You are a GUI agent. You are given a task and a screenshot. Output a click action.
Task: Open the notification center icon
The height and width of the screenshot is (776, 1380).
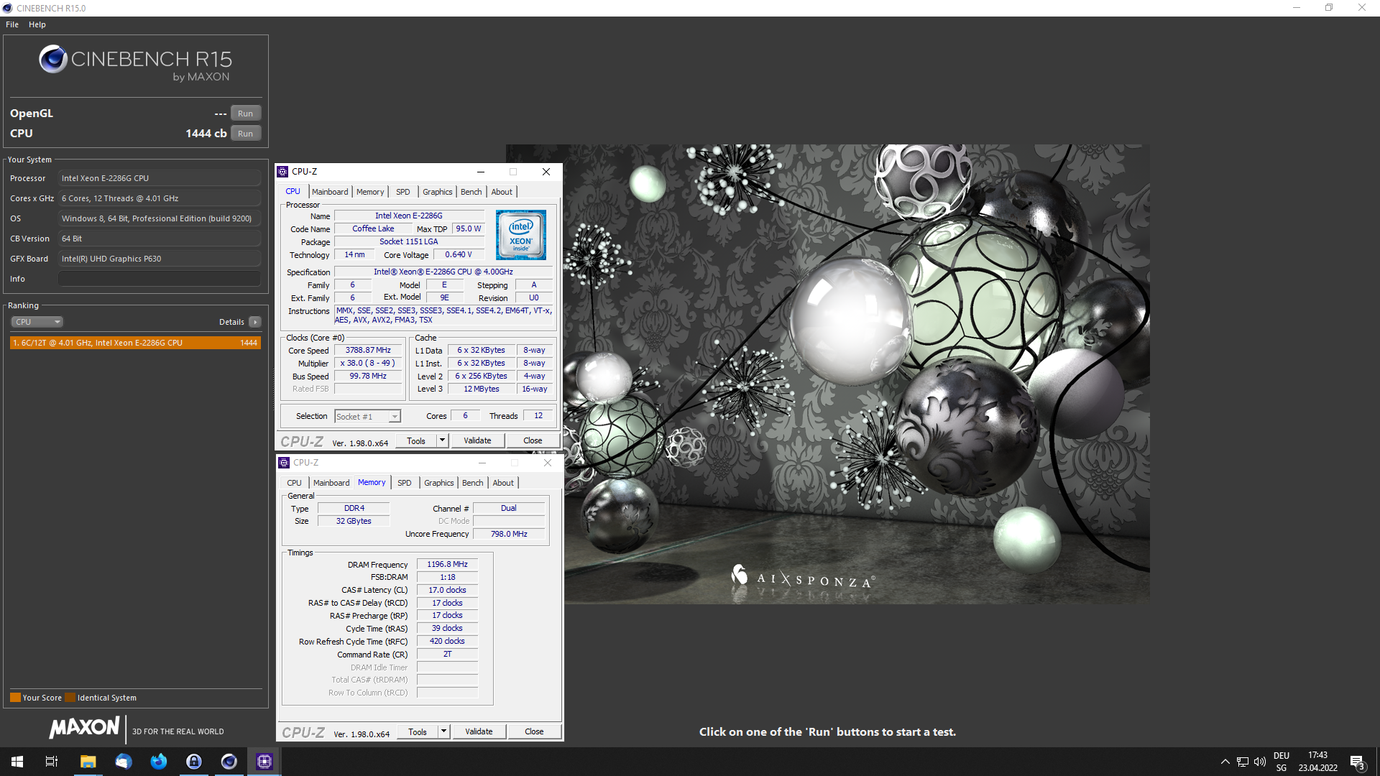(1357, 762)
